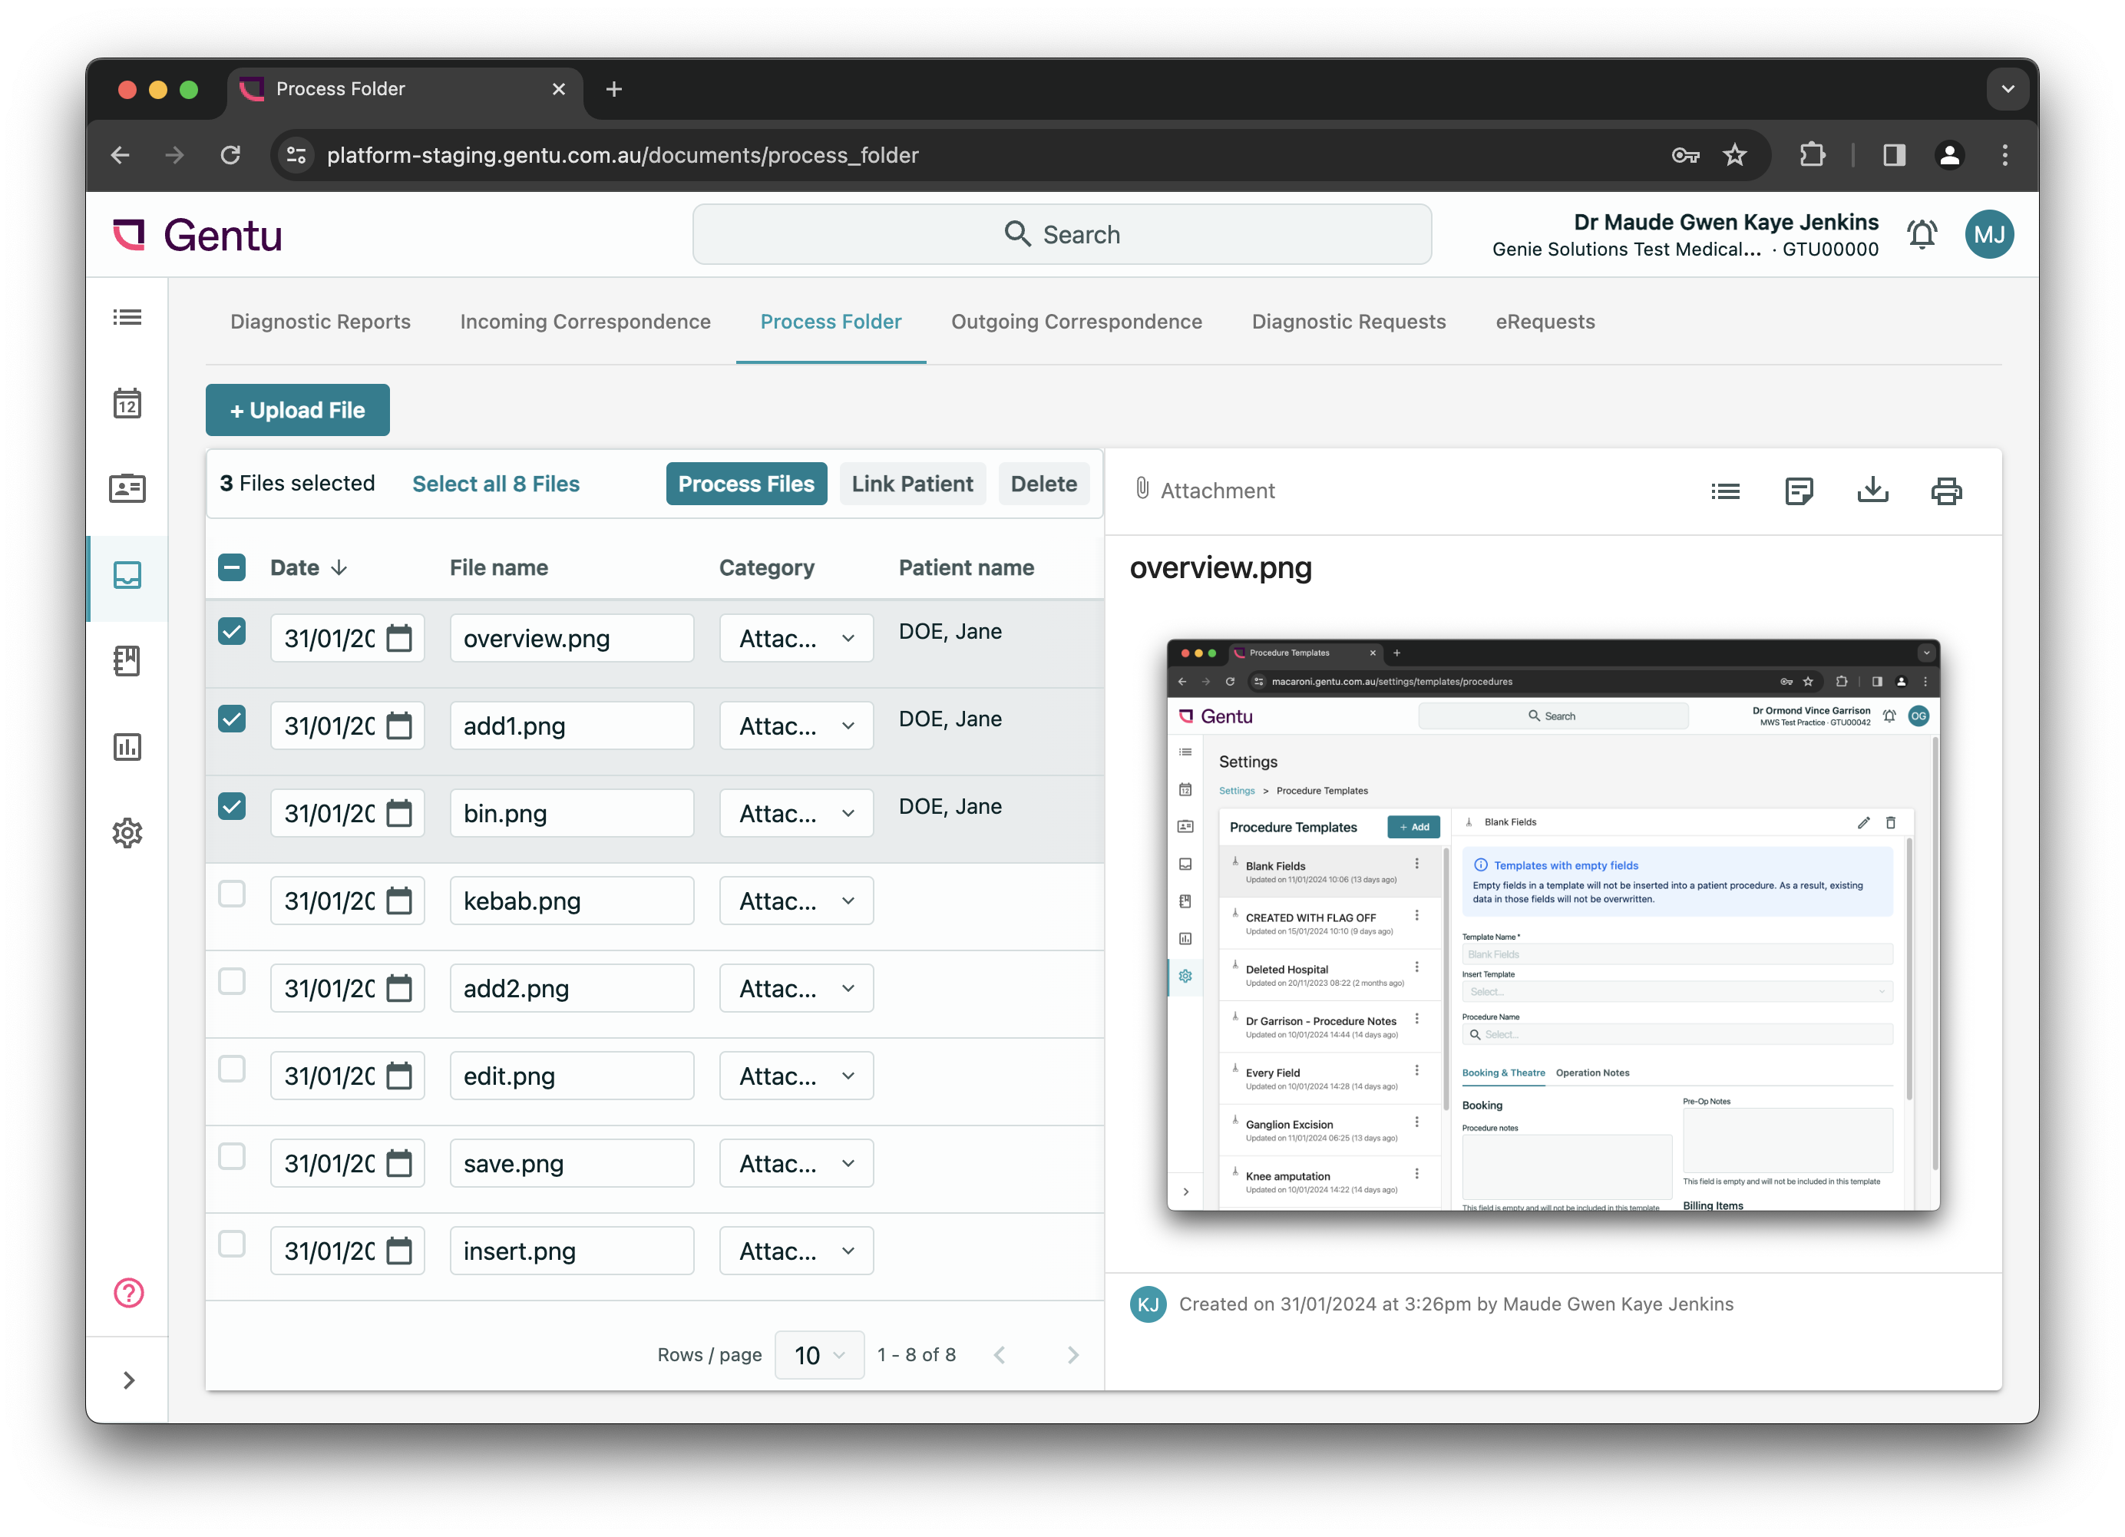Open the notifications bell
Screen dimensions: 2125x1537
pos(1922,234)
